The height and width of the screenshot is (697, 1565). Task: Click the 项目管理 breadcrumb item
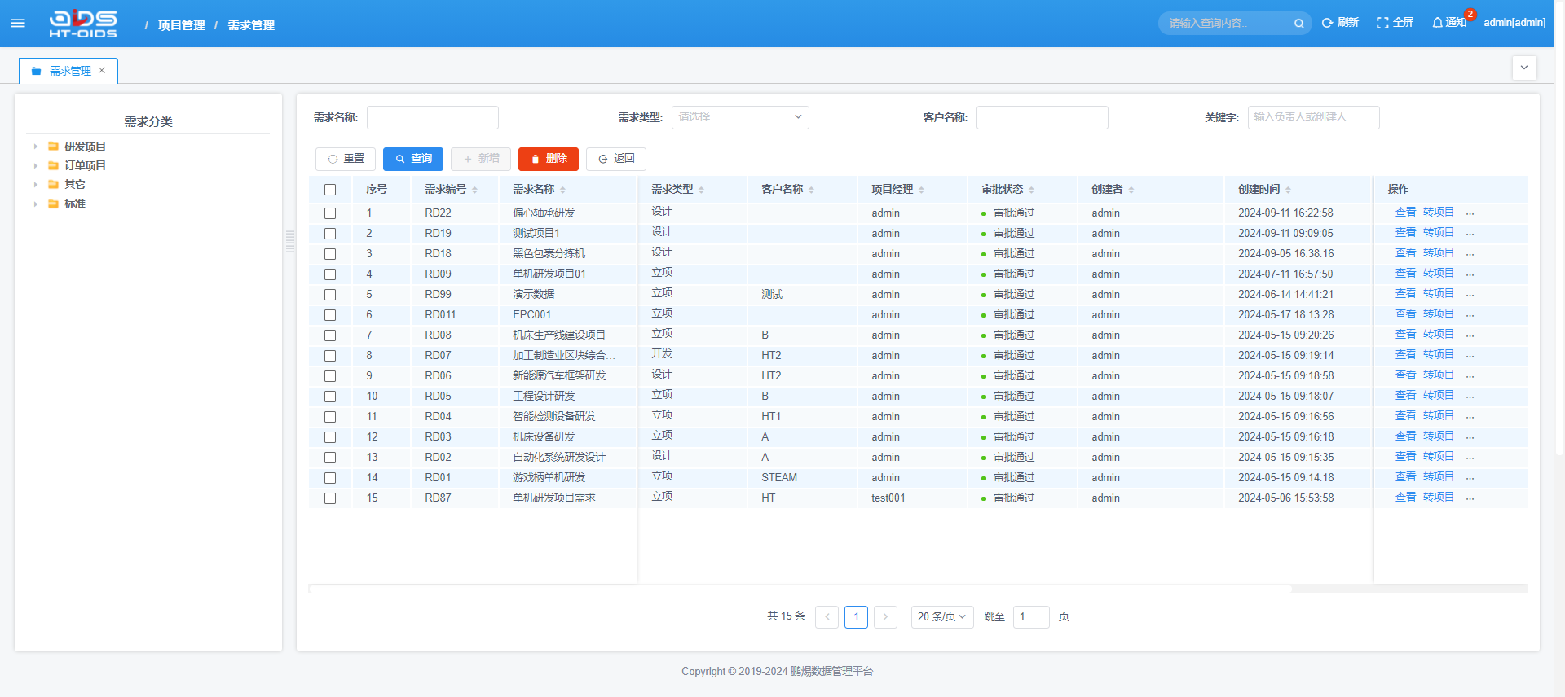(x=181, y=25)
